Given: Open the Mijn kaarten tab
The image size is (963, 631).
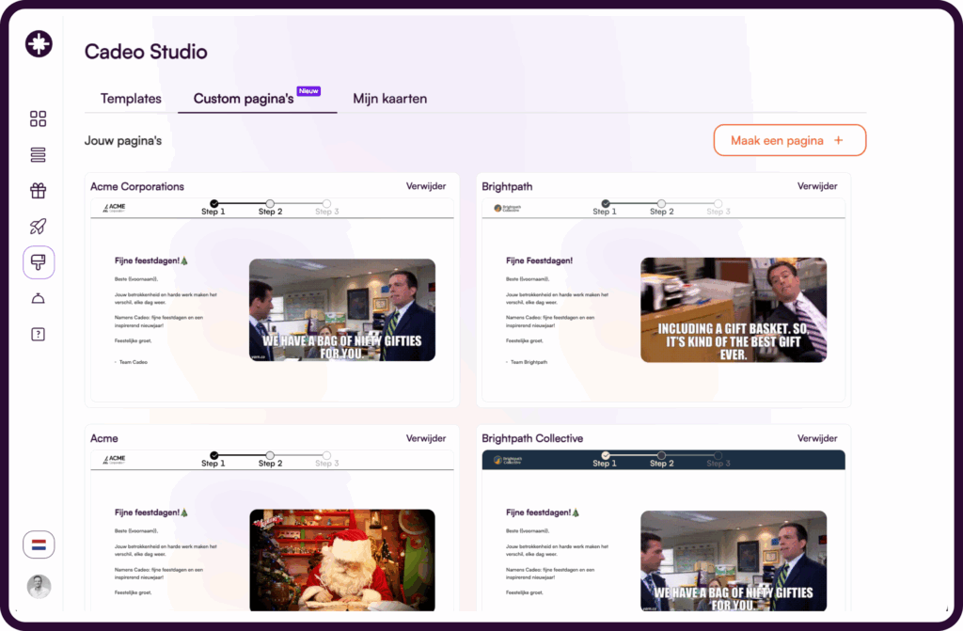Looking at the screenshot, I should pos(390,99).
